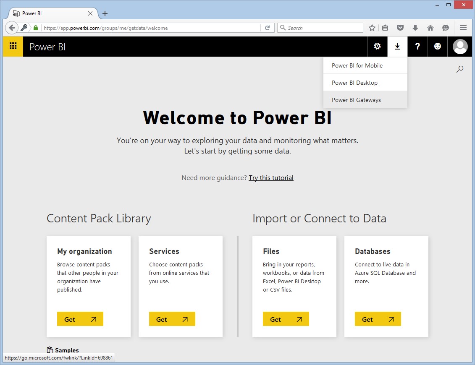Reload the page with refresh icon

coord(267,28)
